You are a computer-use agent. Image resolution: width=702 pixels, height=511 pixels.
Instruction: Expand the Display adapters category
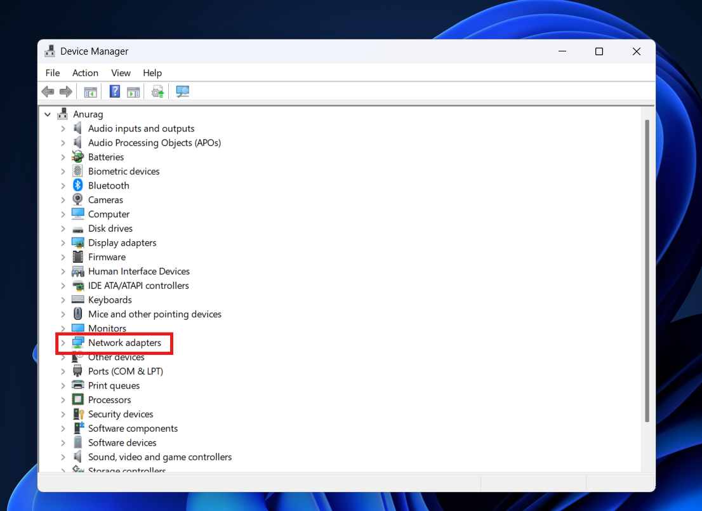point(62,242)
